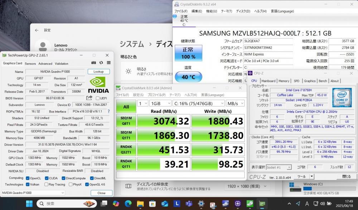
Task: Open Microsoft Store from the taskbar
Action: click(x=152, y=204)
